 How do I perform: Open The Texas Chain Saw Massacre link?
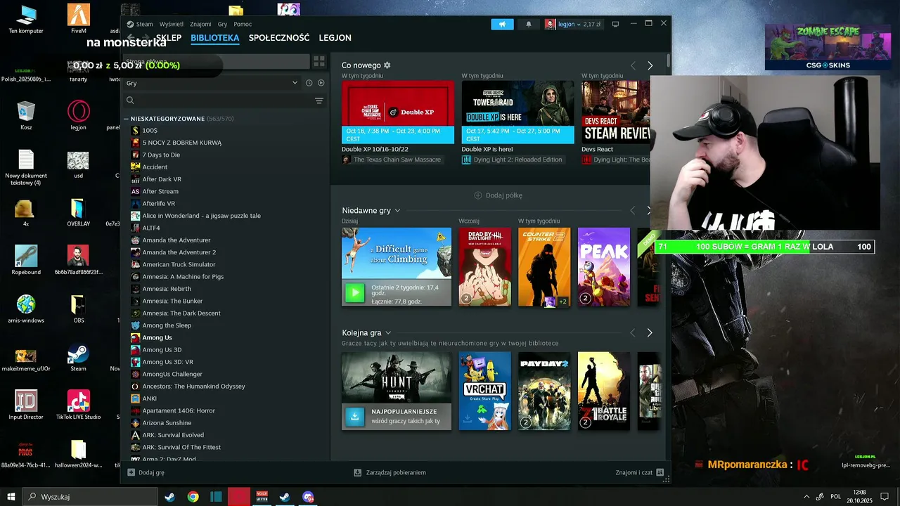click(397, 160)
